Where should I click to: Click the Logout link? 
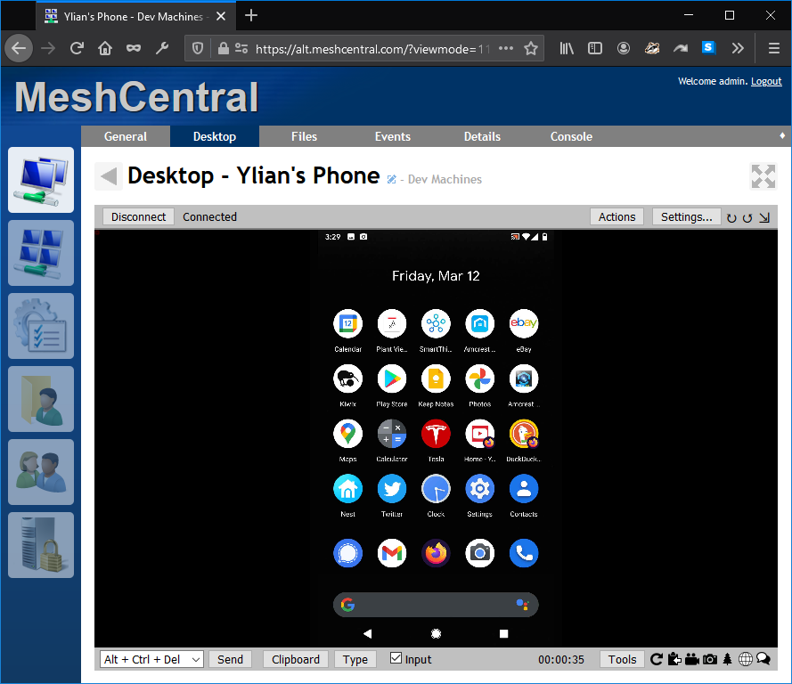tap(766, 81)
